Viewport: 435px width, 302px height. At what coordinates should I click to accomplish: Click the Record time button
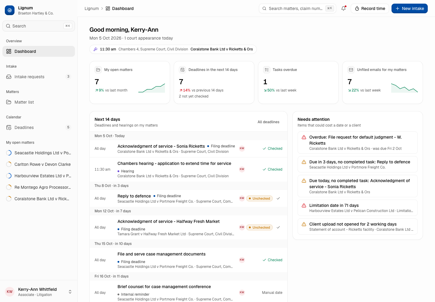point(370,8)
